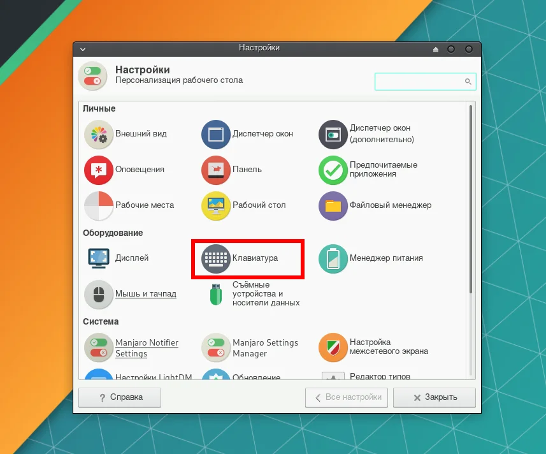Screen dimensions: 546x454
Task: Open the Съёмные устройства USB icon
Action: pyautogui.click(x=216, y=295)
